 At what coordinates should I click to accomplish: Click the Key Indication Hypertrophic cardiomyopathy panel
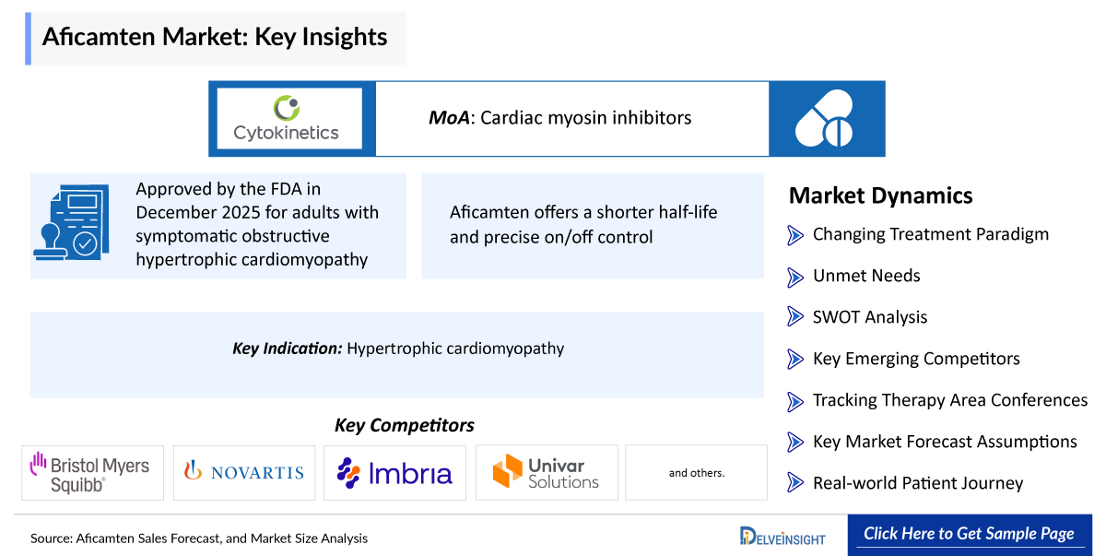point(397,349)
